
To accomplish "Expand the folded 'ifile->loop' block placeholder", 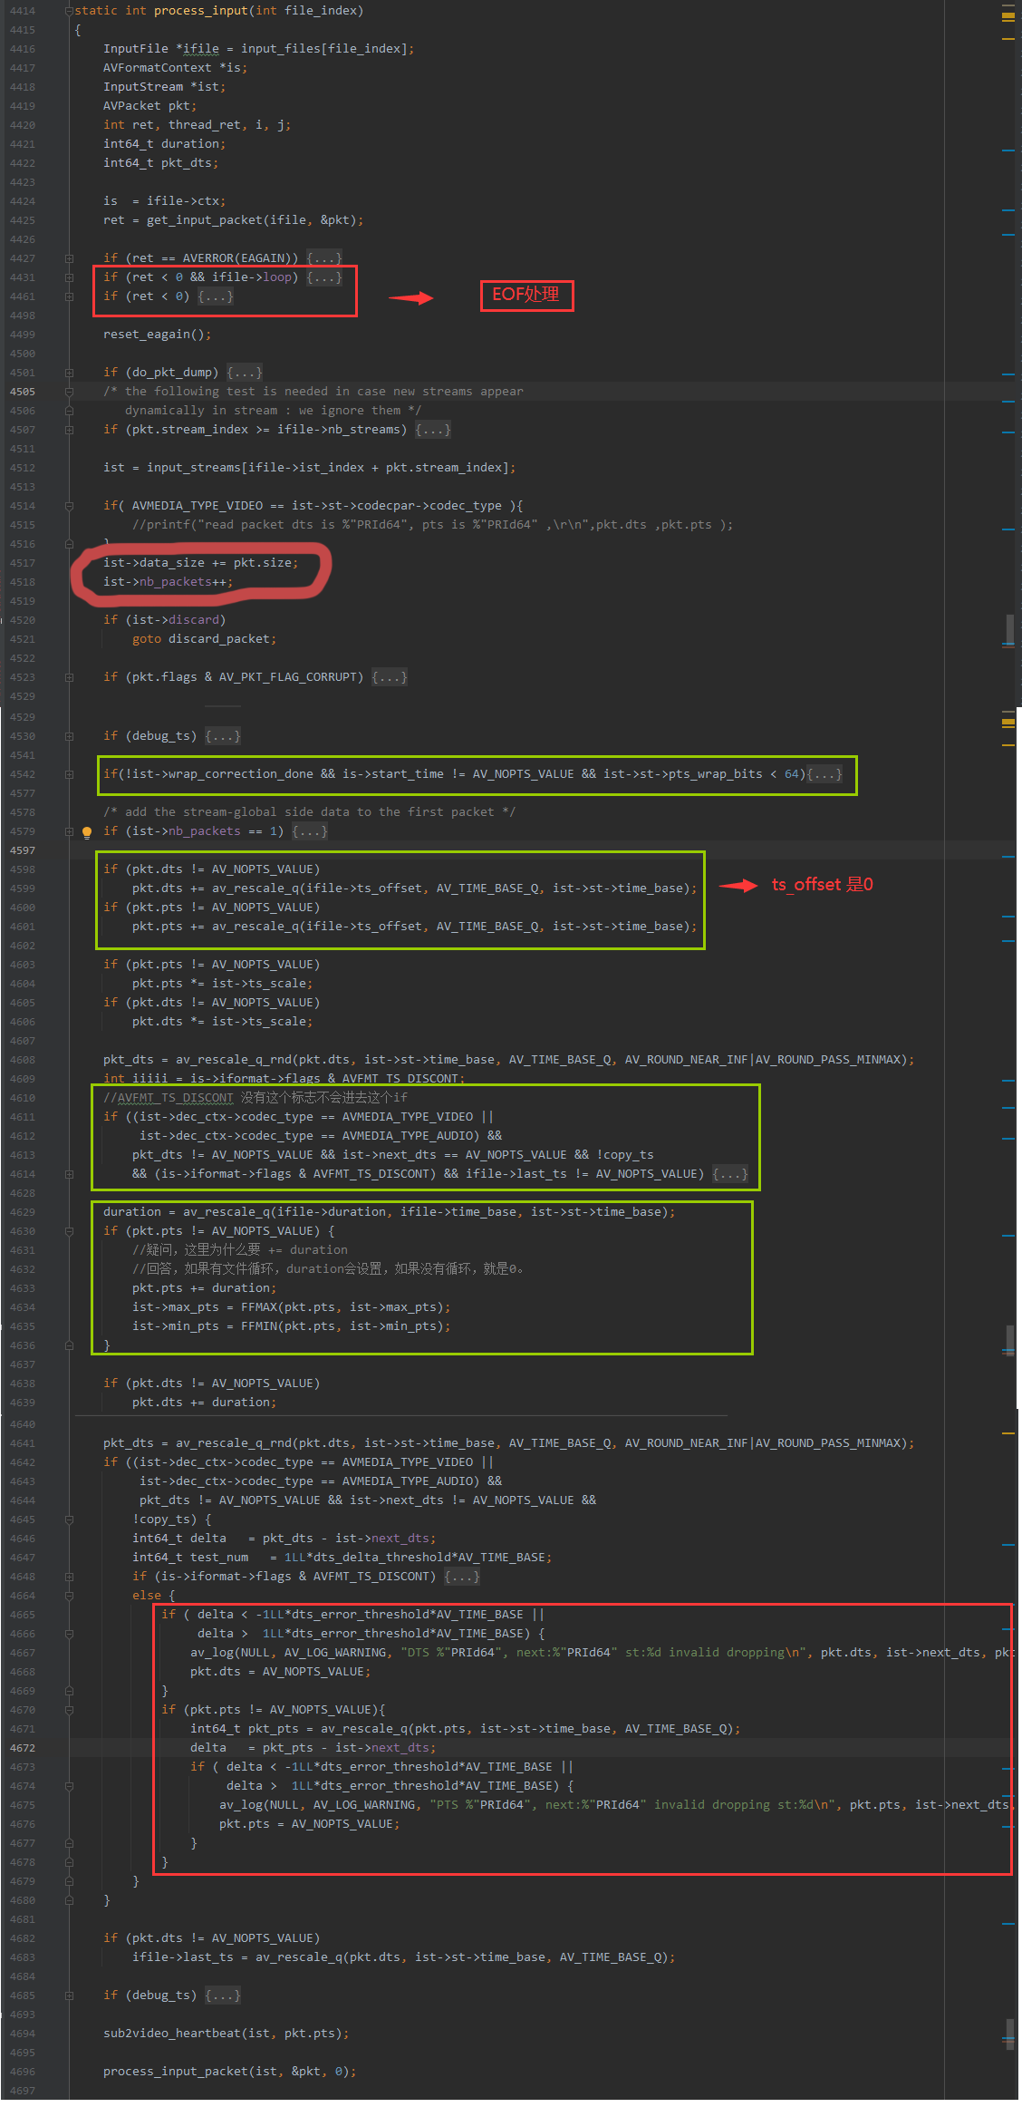I will tap(324, 277).
